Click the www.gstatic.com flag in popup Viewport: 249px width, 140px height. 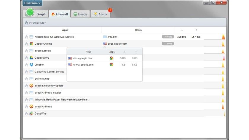[x=70, y=65]
